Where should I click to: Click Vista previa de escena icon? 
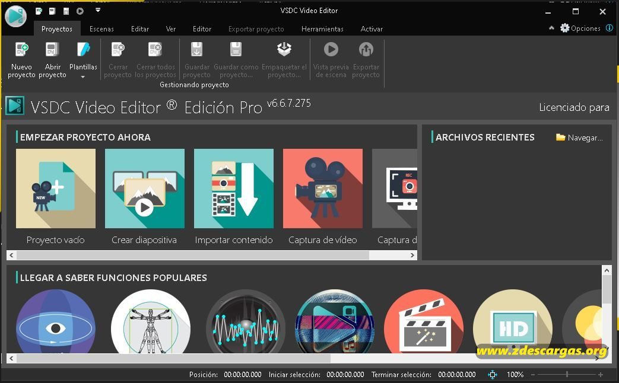pyautogui.click(x=331, y=50)
